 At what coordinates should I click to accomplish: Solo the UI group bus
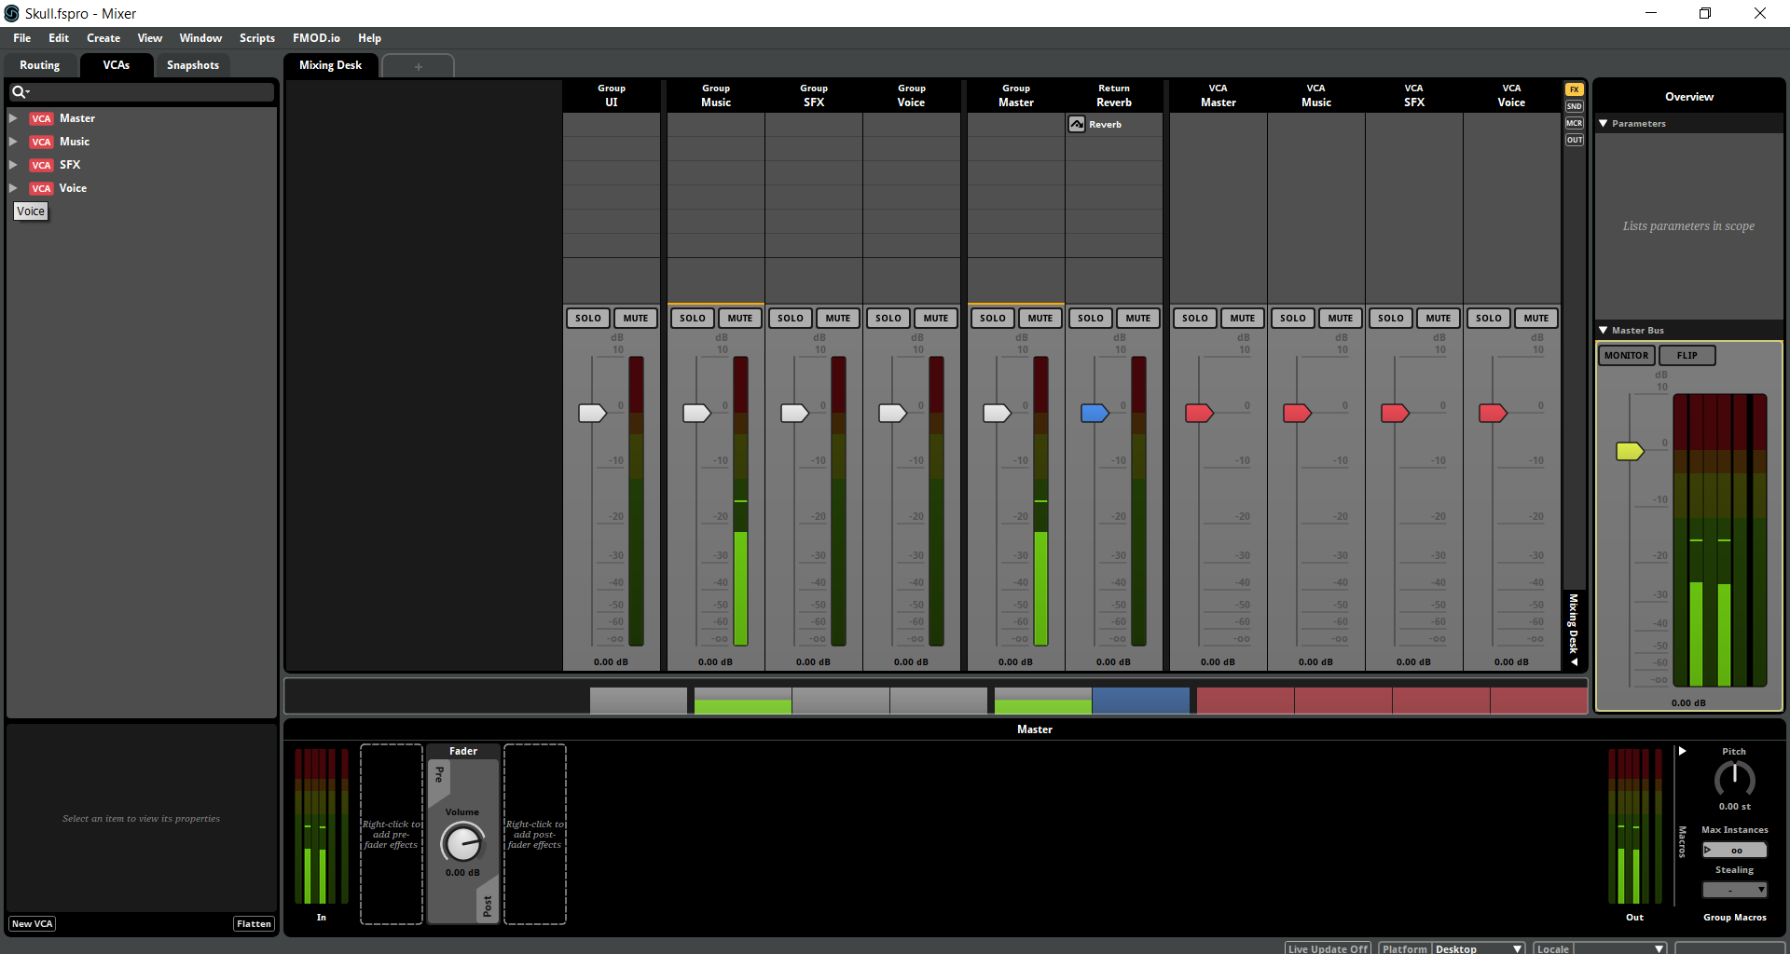coord(588,319)
